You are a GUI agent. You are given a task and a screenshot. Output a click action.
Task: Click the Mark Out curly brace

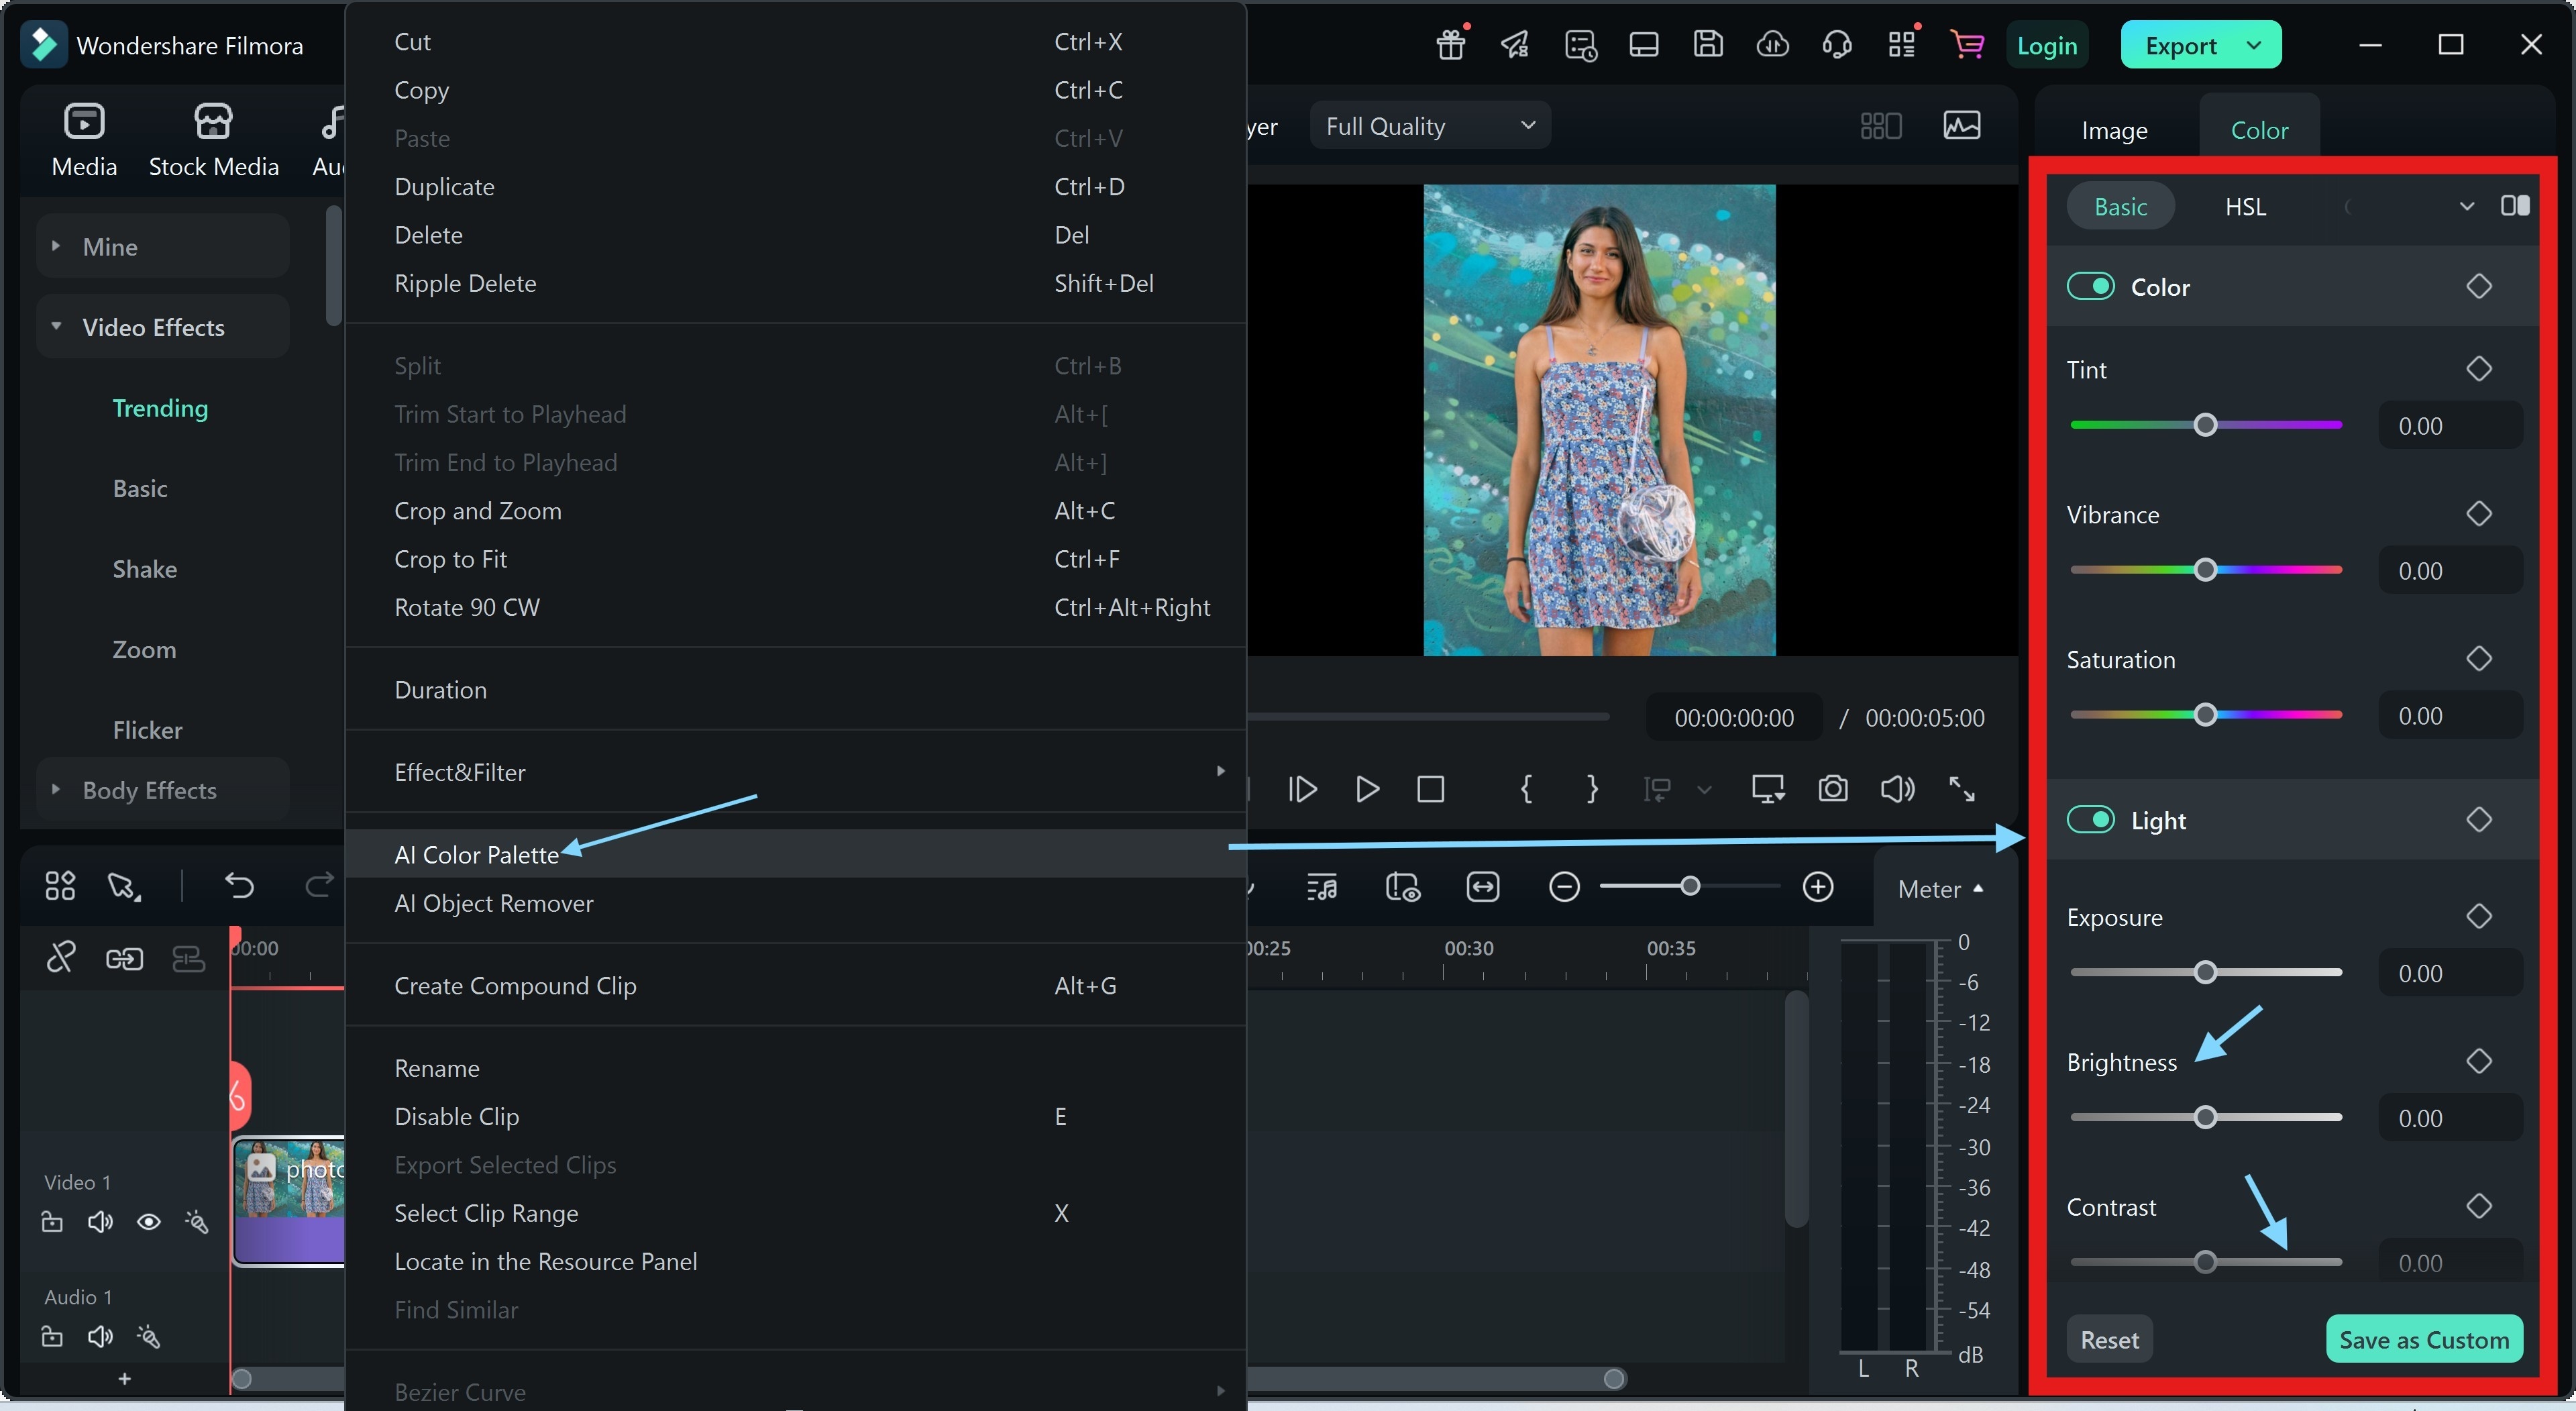pyautogui.click(x=1592, y=789)
